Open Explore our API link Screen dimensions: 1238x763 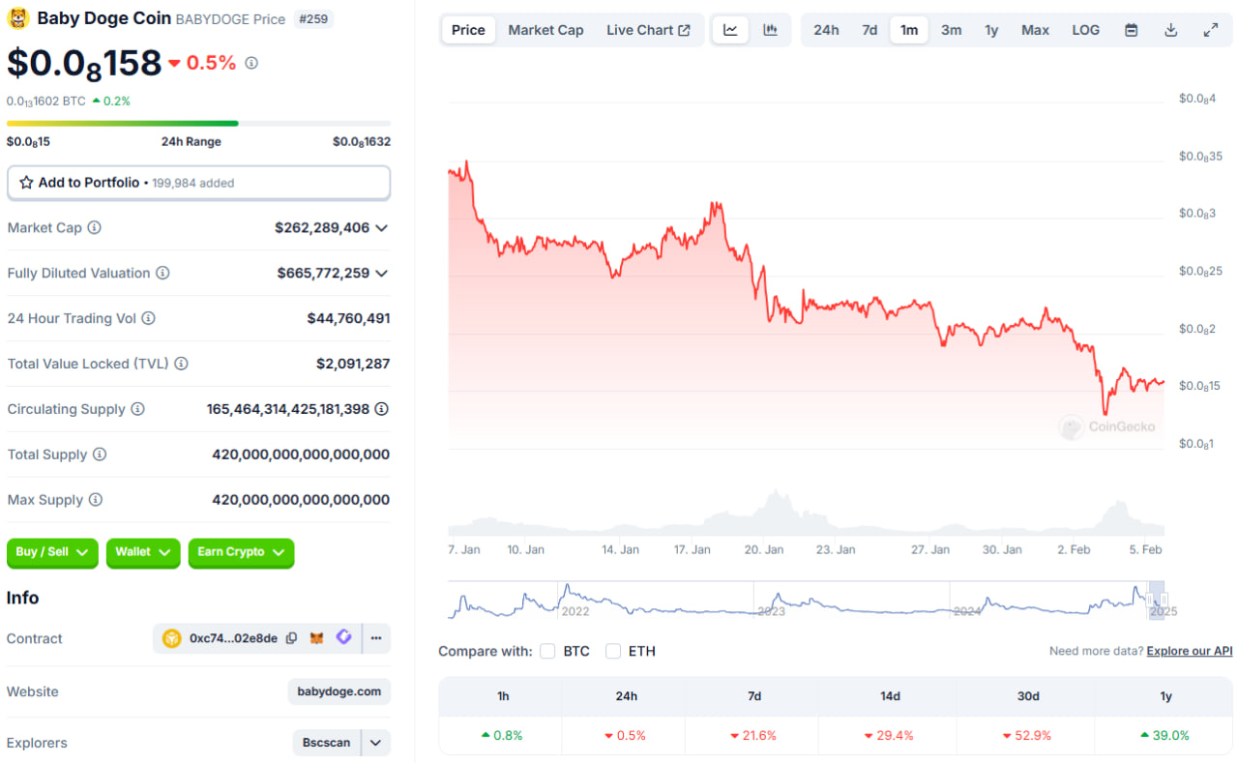click(1190, 651)
